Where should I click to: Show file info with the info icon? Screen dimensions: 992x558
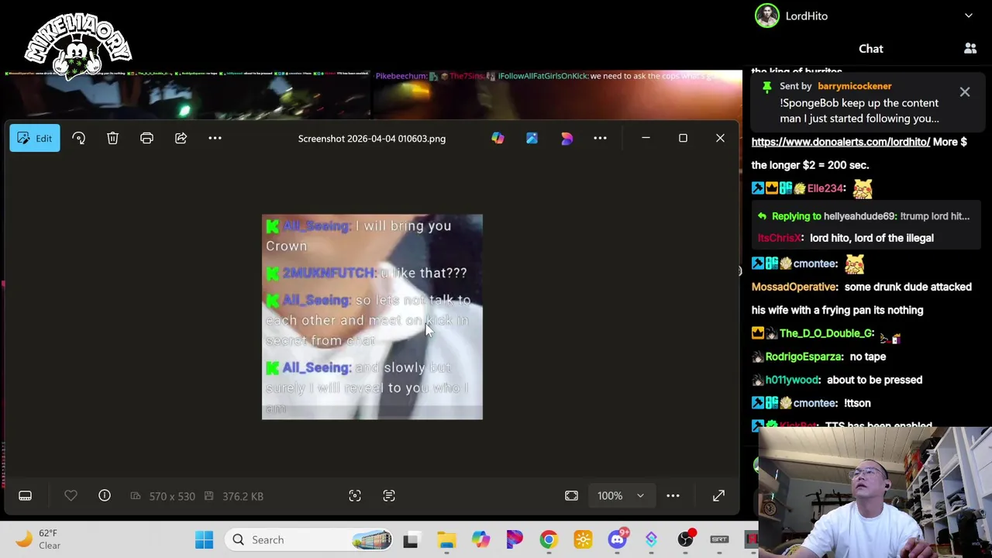click(x=105, y=496)
